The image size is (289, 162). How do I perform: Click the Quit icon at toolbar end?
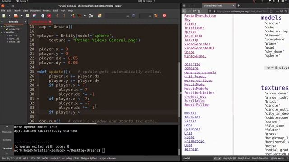click(x=164, y=16)
